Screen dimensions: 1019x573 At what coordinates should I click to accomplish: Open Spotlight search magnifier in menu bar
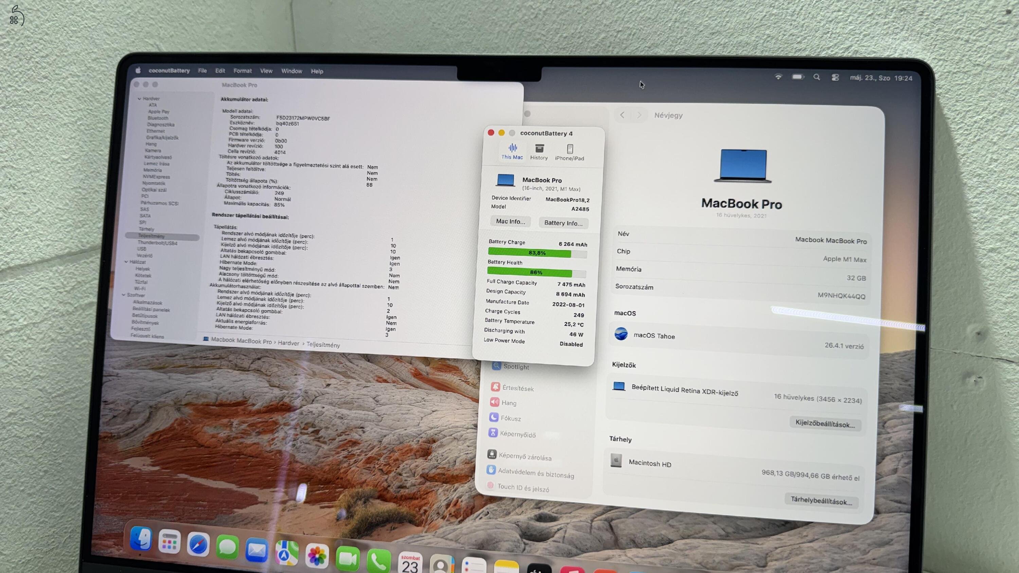click(817, 77)
